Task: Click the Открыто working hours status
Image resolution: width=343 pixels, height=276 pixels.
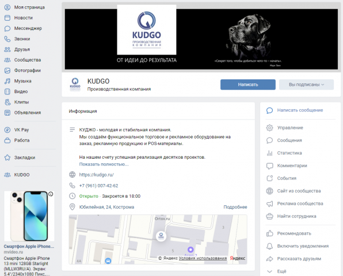Action: pyautogui.click(x=89, y=196)
